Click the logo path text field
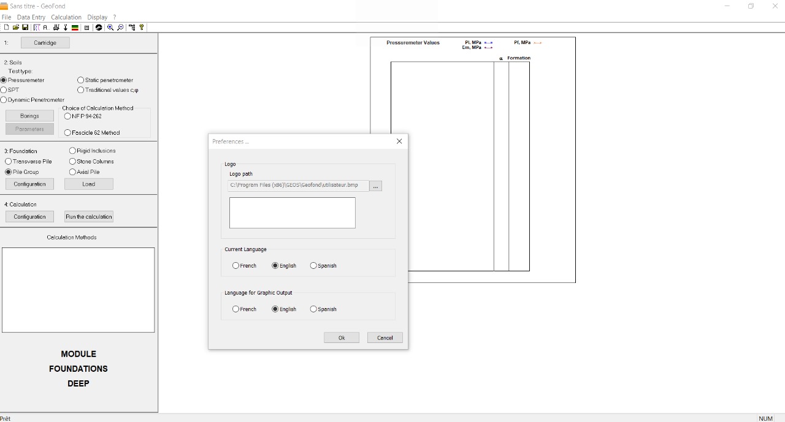Screen dimensions: 785x422 click(298, 186)
